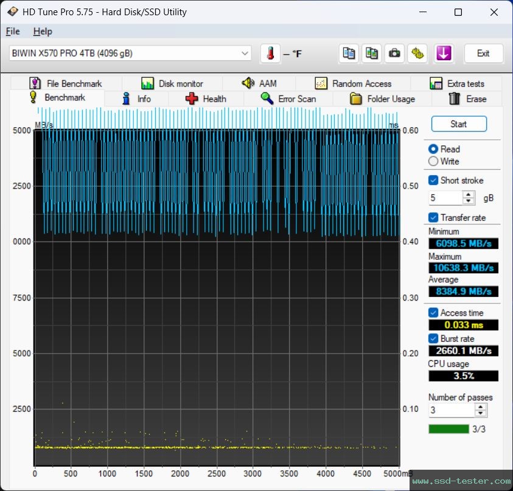The image size is (513, 491).
Task: Switch to the Health tab
Action: tap(206, 99)
